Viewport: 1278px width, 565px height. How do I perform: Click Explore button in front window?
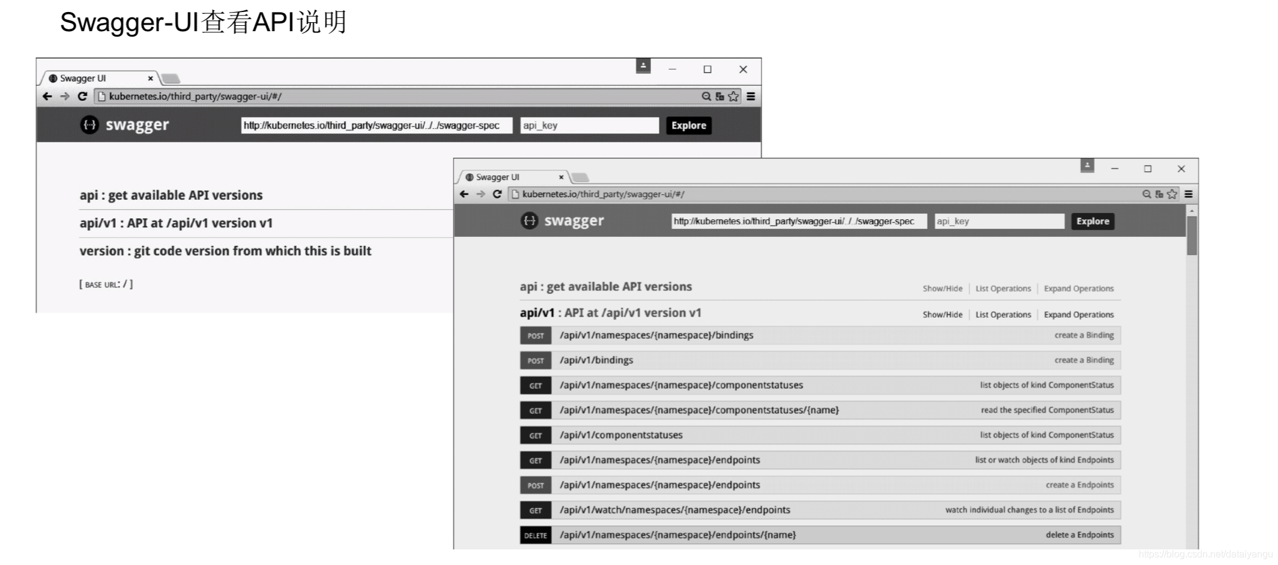pyautogui.click(x=1093, y=221)
